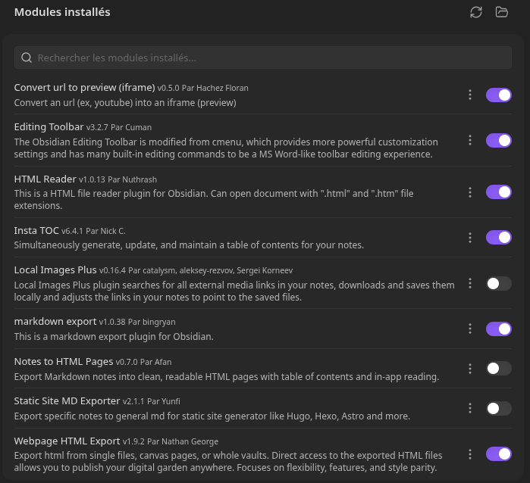Enable the Local Images Plus plugin
Screen dimensions: 530x483
click(499, 284)
